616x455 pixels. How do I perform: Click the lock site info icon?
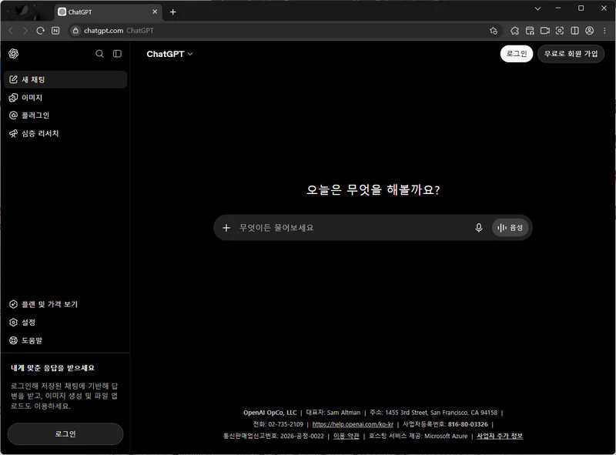click(x=75, y=31)
